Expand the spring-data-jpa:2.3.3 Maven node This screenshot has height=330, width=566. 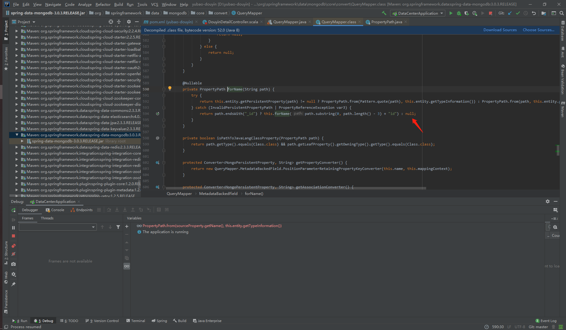point(17,123)
